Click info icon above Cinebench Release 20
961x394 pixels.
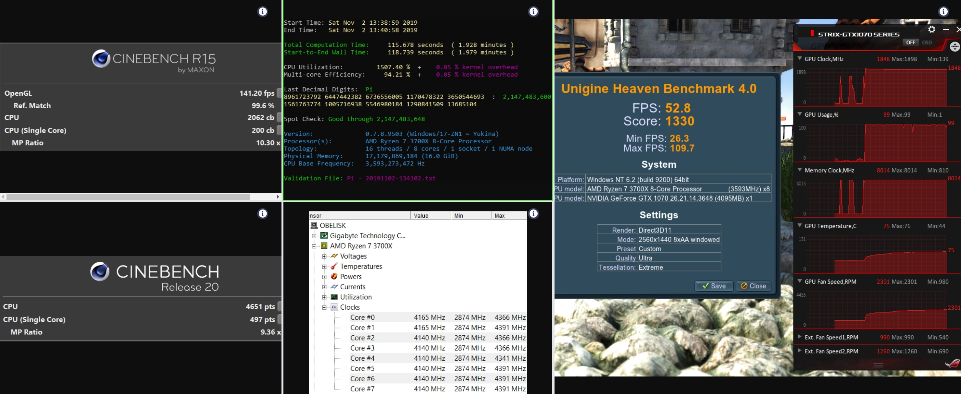(263, 214)
